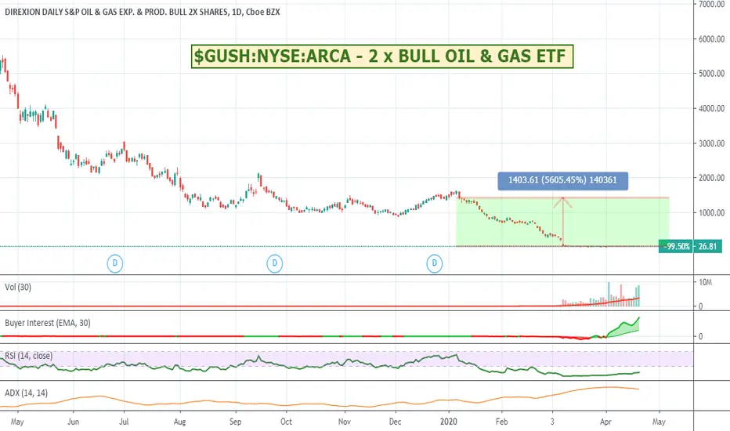Click the Nov label on the time axis

click(345, 422)
